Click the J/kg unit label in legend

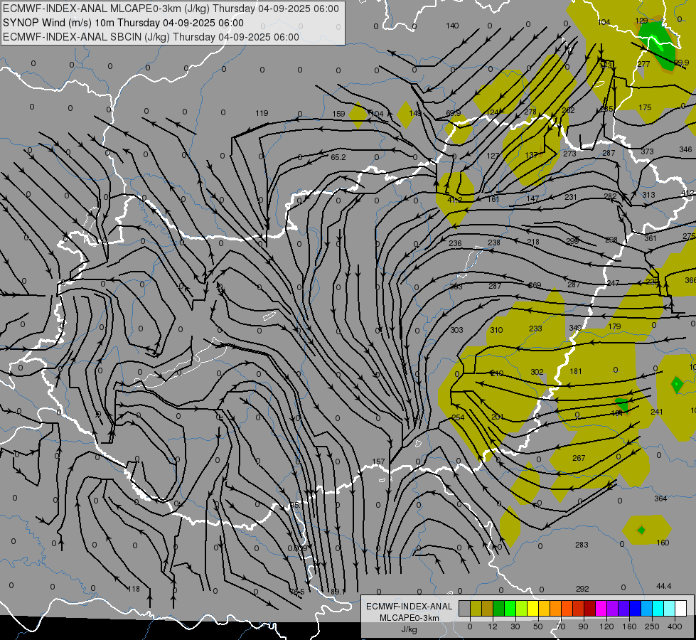click(409, 629)
